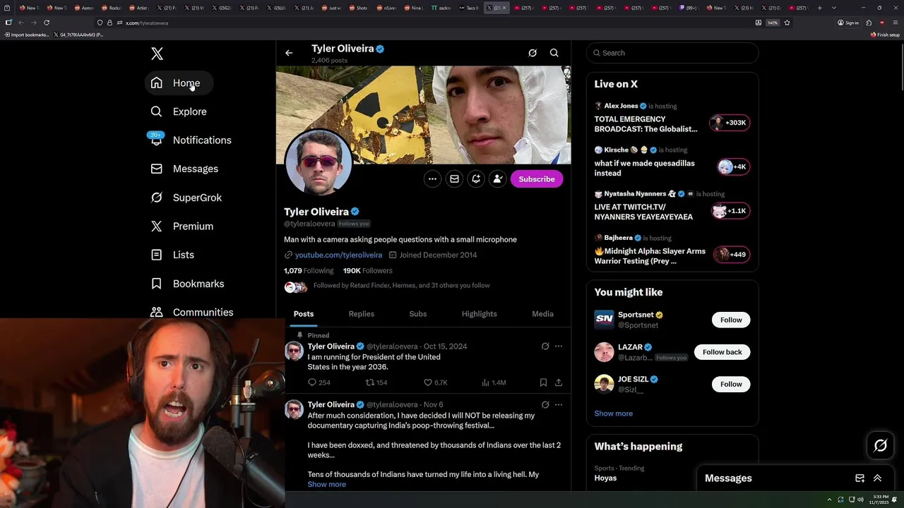Screen dimensions: 904x508
Task: Click the X search input field
Action: [x=672, y=53]
